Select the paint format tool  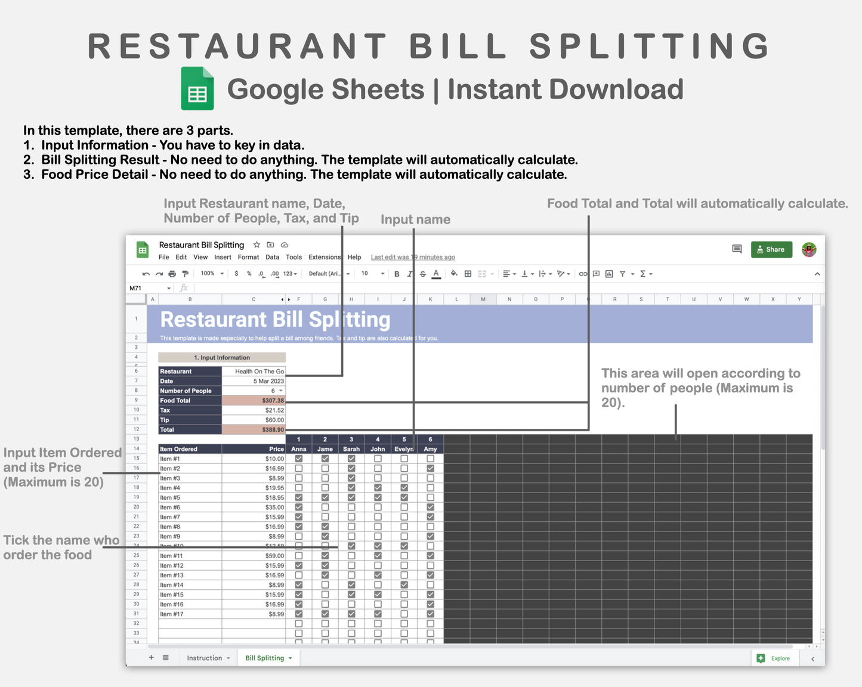(185, 273)
